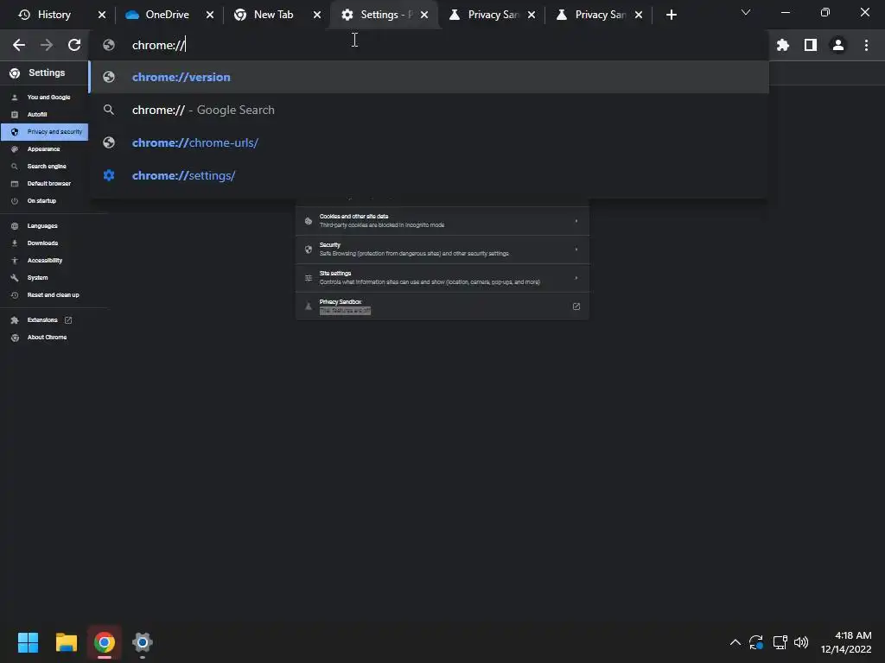885x663 pixels.
Task: Open the Windows Start menu
Action: (x=28, y=642)
